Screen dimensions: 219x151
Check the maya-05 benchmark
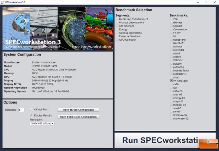171,101
